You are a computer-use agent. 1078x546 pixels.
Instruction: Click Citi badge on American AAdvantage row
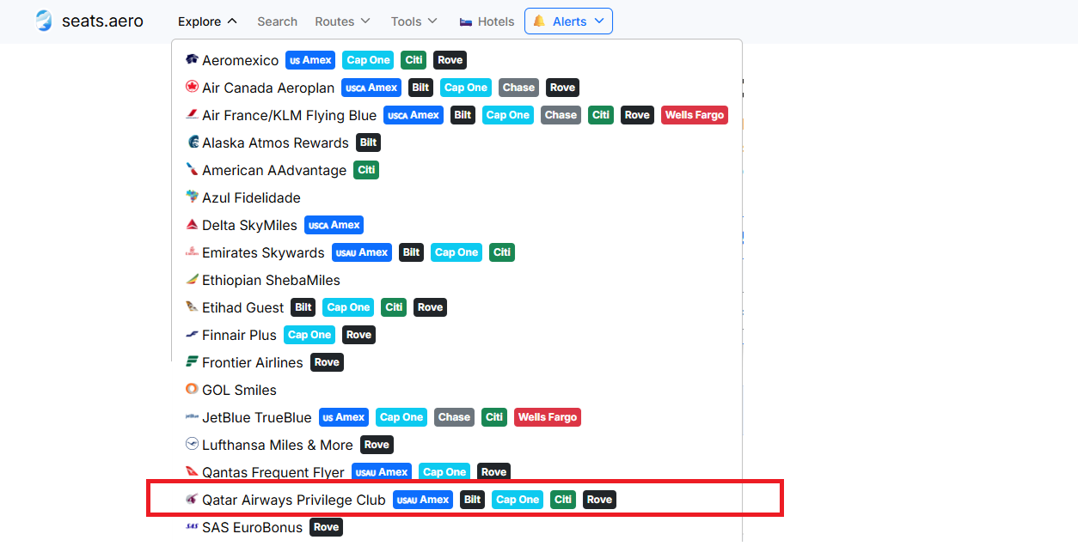coord(366,170)
